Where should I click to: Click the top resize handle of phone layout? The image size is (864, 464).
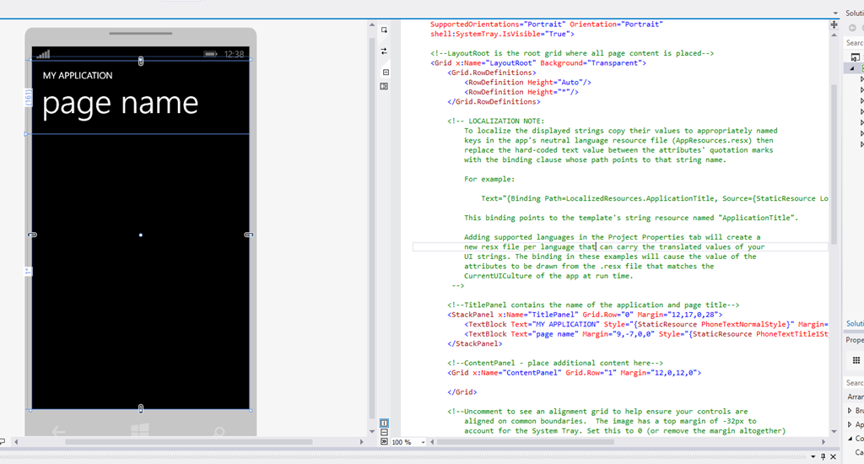[141, 62]
